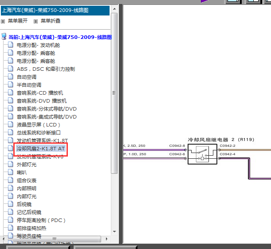Image resolution: width=271 pixels, height=249 pixels.
Task: Click the document icon beside 液晶显示屏（LCD）
Action: (11, 124)
